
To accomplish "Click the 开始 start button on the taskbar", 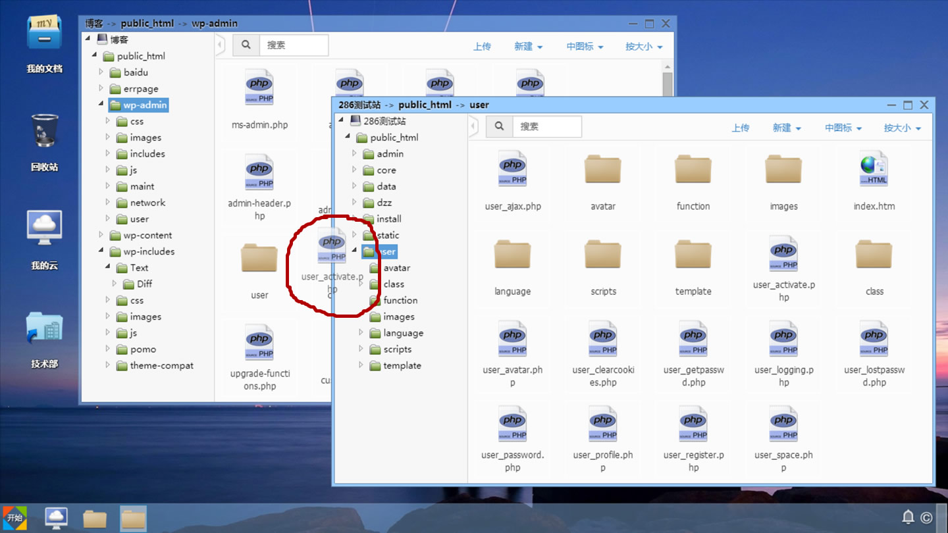I will tap(14, 519).
